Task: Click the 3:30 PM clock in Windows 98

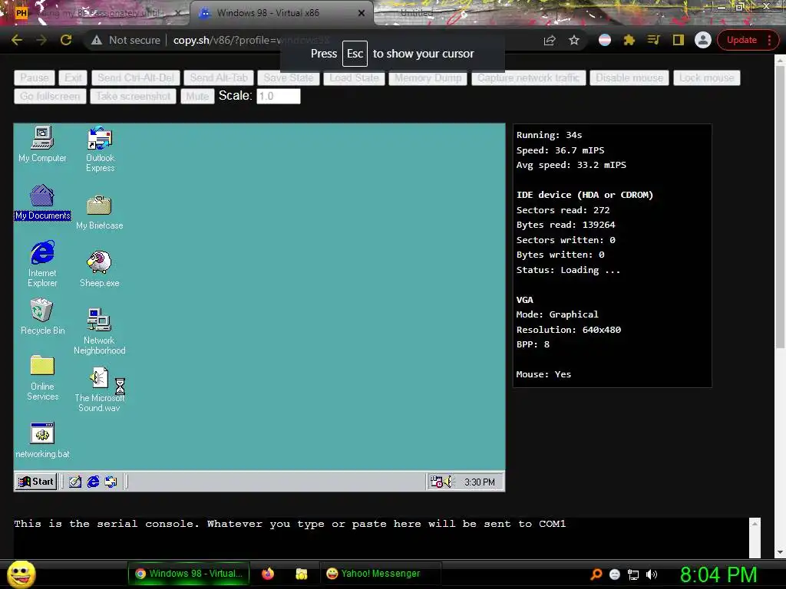Action: pos(479,482)
